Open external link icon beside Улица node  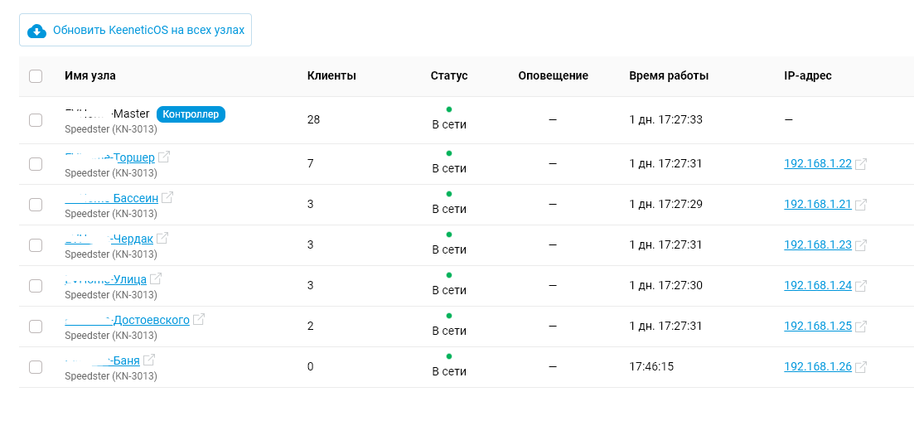pos(156,278)
